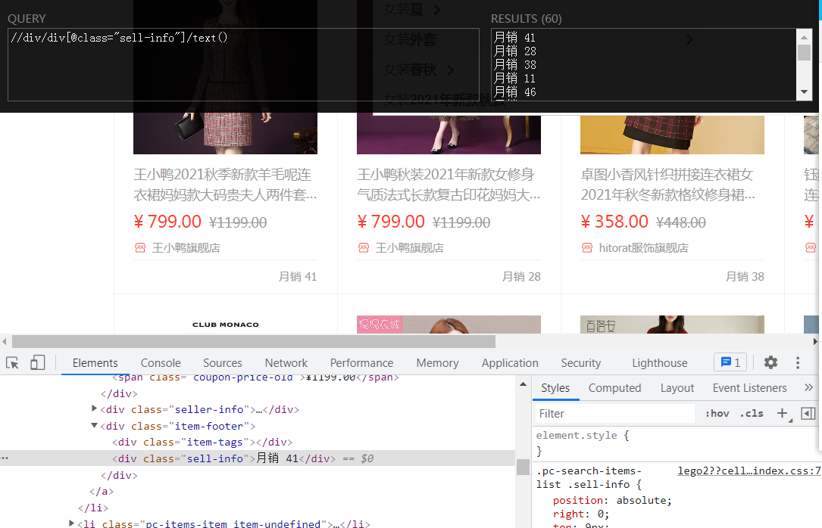Toggle element state with :hov button

pos(717,413)
